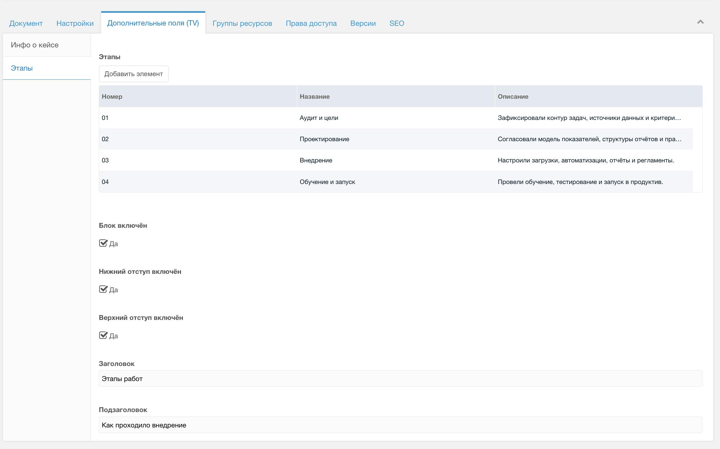Click the Заголовок input field
720x449 pixels.
pos(400,378)
